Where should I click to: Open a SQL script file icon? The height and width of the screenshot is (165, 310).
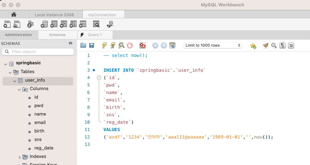(17, 24)
